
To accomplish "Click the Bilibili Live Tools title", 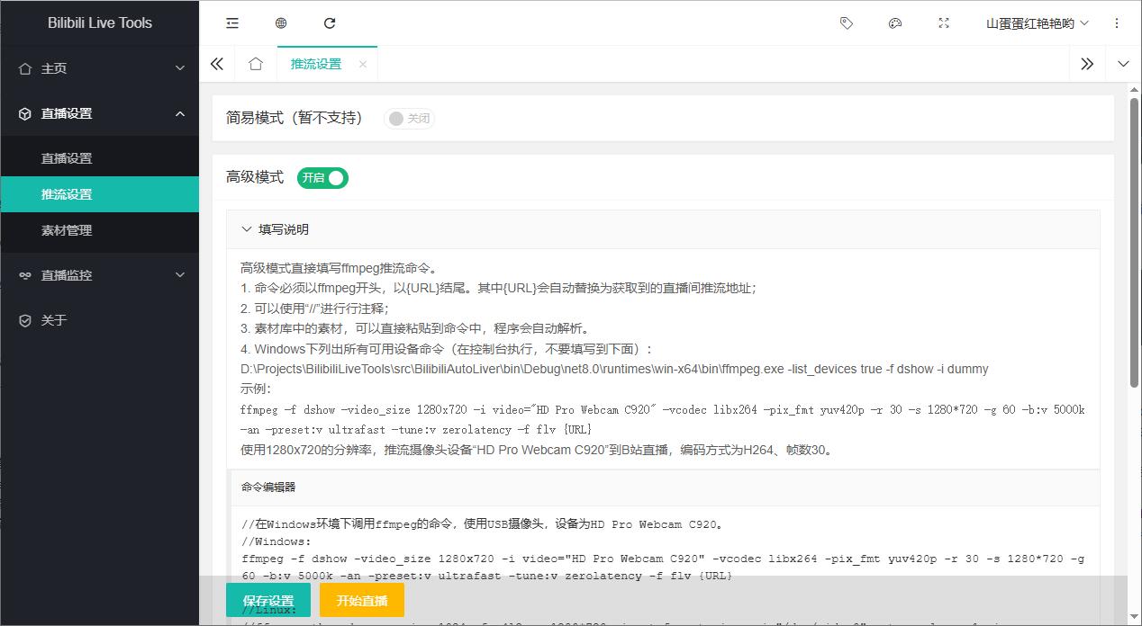I will tap(100, 23).
